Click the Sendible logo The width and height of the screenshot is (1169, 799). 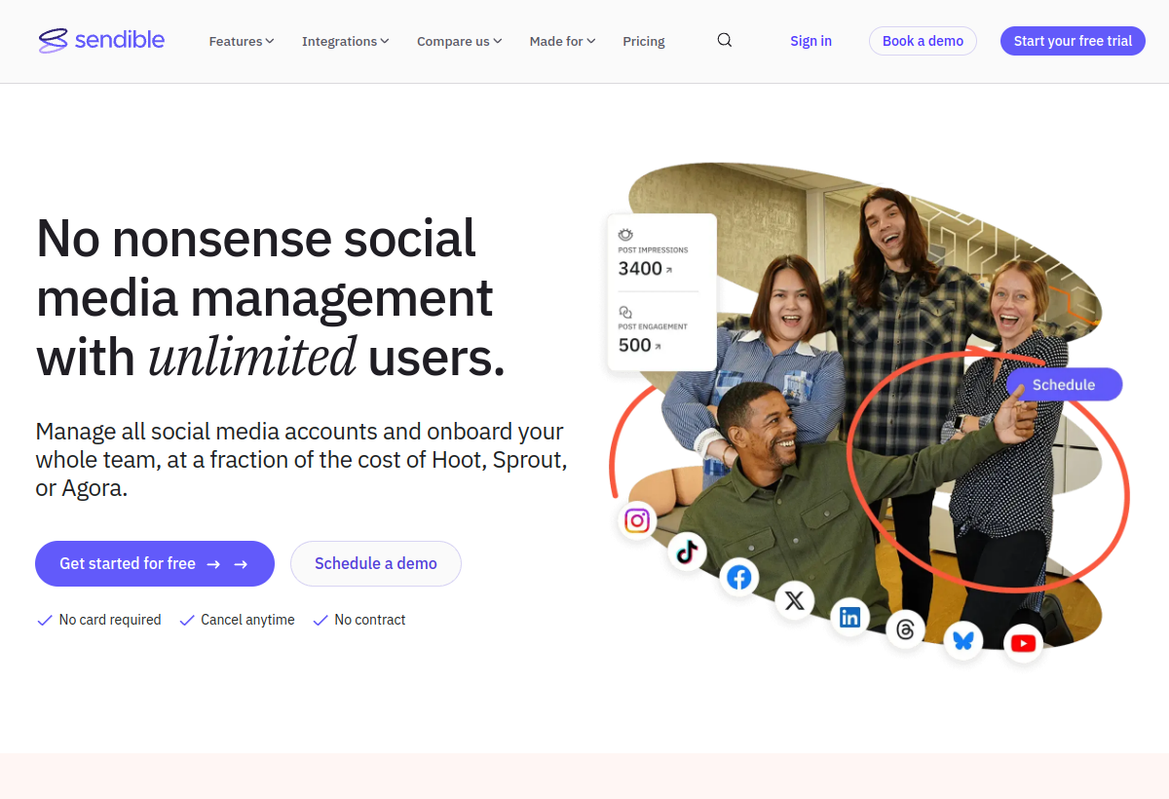pos(101,40)
